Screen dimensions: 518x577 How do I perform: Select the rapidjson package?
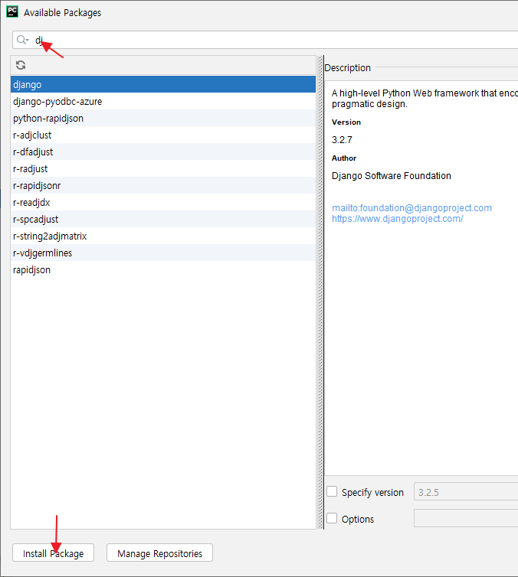(x=163, y=269)
